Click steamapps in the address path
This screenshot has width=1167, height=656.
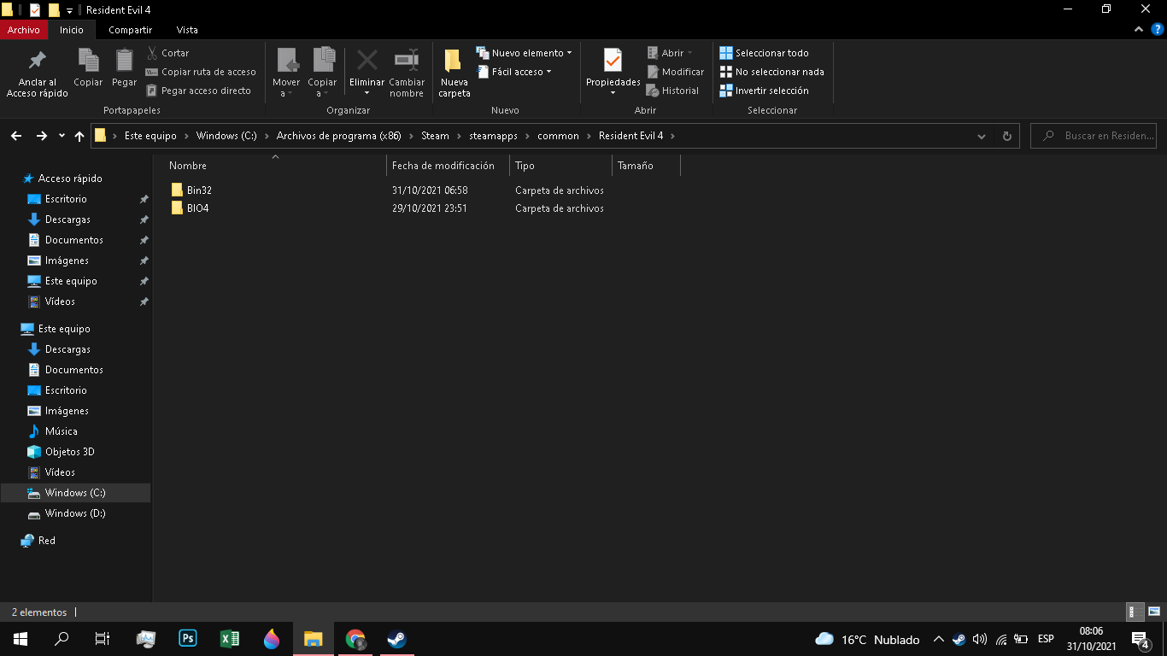coord(493,136)
